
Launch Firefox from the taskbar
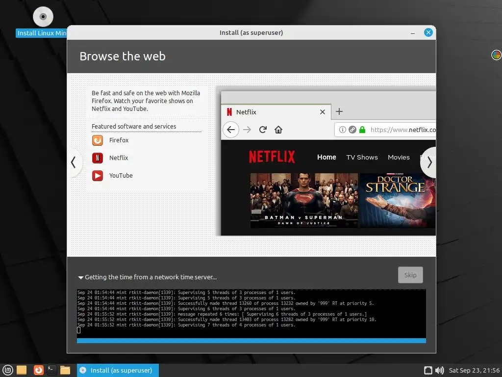coord(38,370)
